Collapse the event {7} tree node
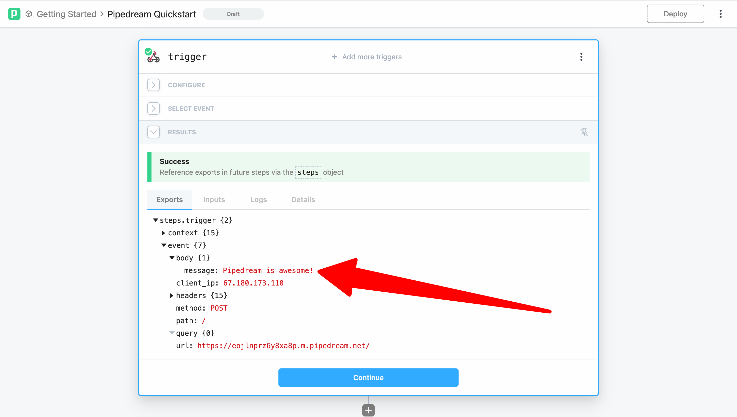The height and width of the screenshot is (417, 737). click(x=164, y=245)
